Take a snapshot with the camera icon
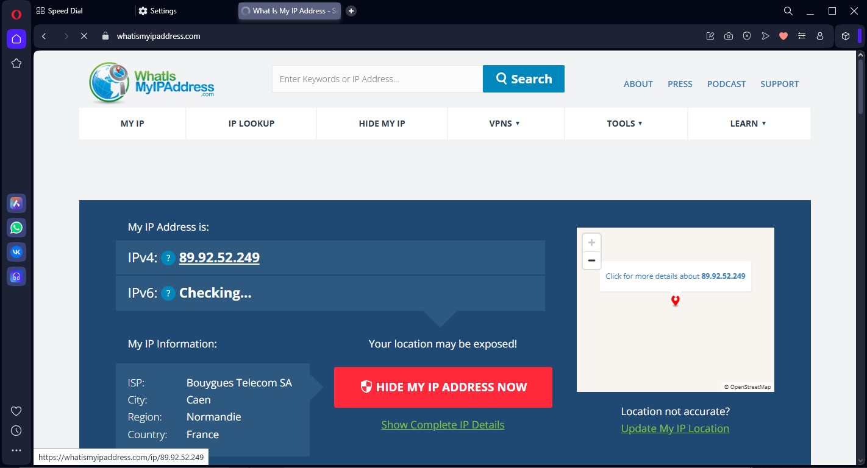Image resolution: width=867 pixels, height=468 pixels. pos(729,37)
